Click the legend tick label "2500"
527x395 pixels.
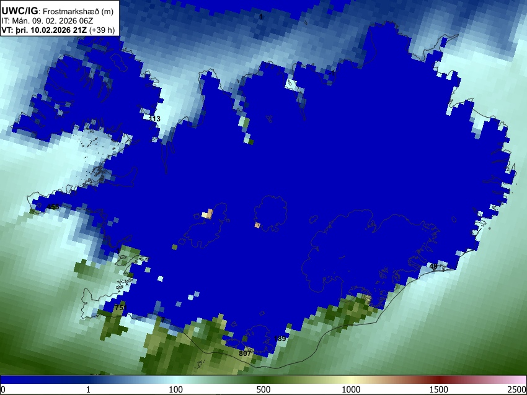(517, 389)
